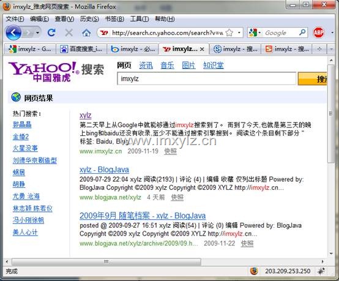339x281 pixels.
Task: Open the 书签(B) menu
Action: coord(114,19)
